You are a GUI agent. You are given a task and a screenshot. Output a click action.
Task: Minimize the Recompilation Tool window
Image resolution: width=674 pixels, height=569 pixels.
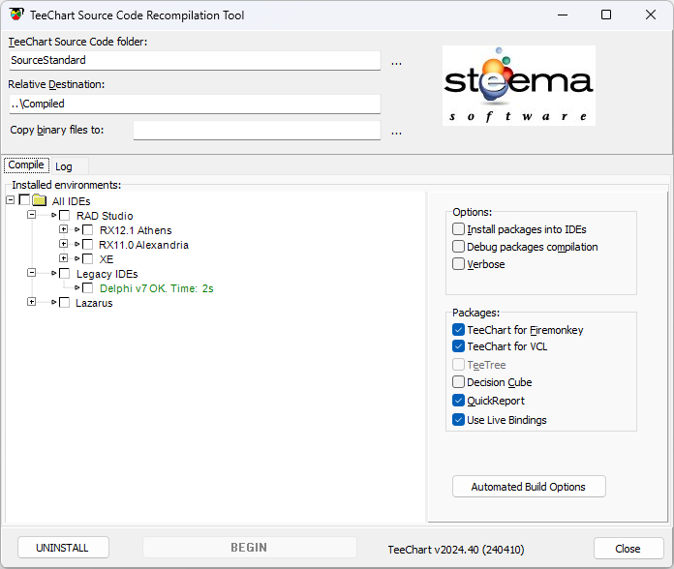(x=563, y=15)
